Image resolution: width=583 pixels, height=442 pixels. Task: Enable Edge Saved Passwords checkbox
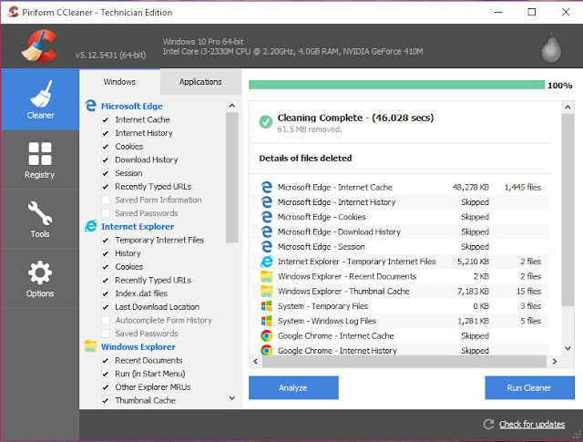pyautogui.click(x=106, y=213)
